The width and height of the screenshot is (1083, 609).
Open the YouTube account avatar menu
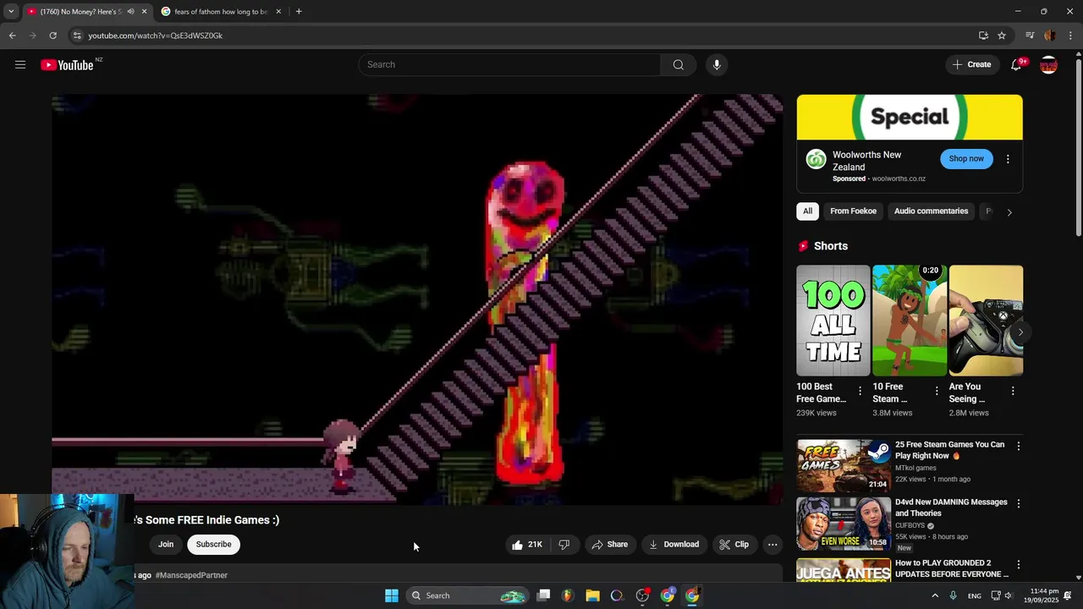[x=1048, y=64]
